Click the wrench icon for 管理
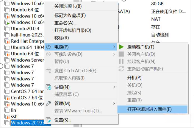 (x=48, y=103)
